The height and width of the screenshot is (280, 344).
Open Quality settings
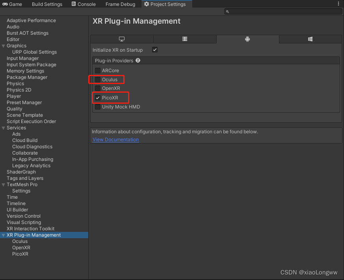tap(15, 109)
